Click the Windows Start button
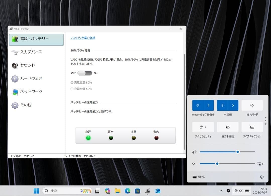Image resolution: width=271 pixels, height=196 pixels. coord(36,191)
